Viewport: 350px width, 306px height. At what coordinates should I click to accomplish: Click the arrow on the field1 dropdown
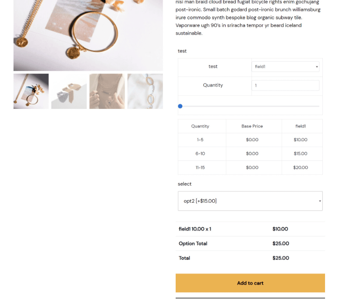click(317, 67)
